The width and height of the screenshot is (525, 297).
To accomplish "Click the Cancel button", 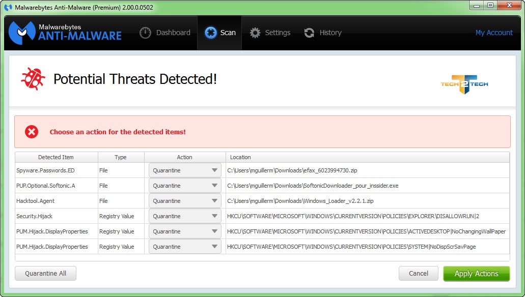I will tap(419, 273).
